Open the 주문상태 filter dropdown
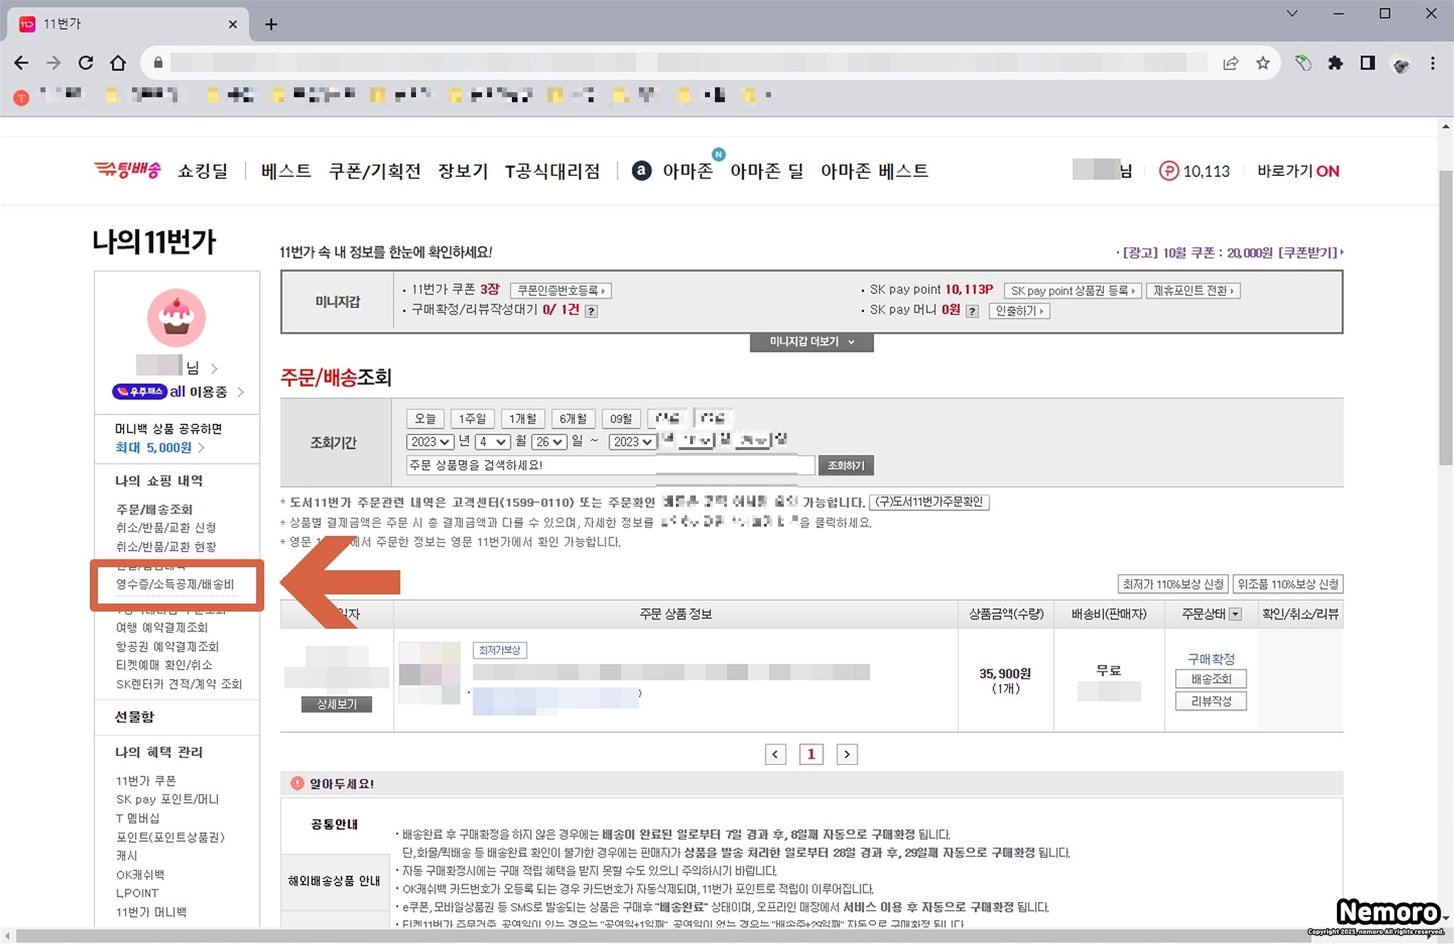1454x944 pixels. tap(1235, 614)
